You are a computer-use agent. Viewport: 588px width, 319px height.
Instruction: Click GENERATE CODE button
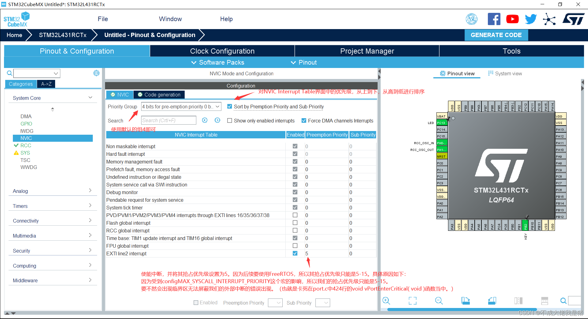pos(496,35)
